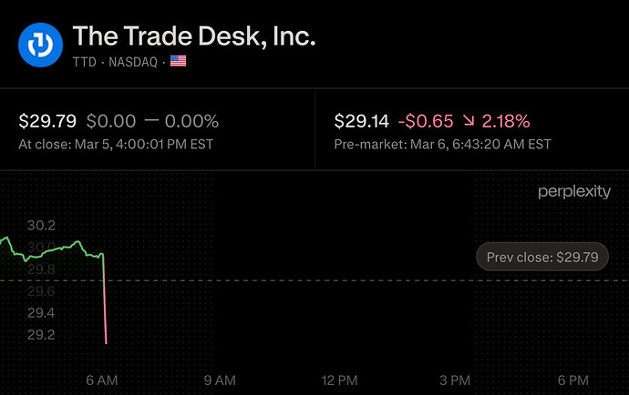Click the 6 PM time axis label
Viewport: 629px width, 395px height.
572,379
